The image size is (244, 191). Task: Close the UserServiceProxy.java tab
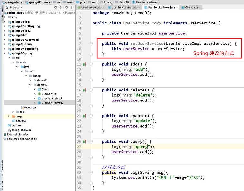[x=177, y=7]
